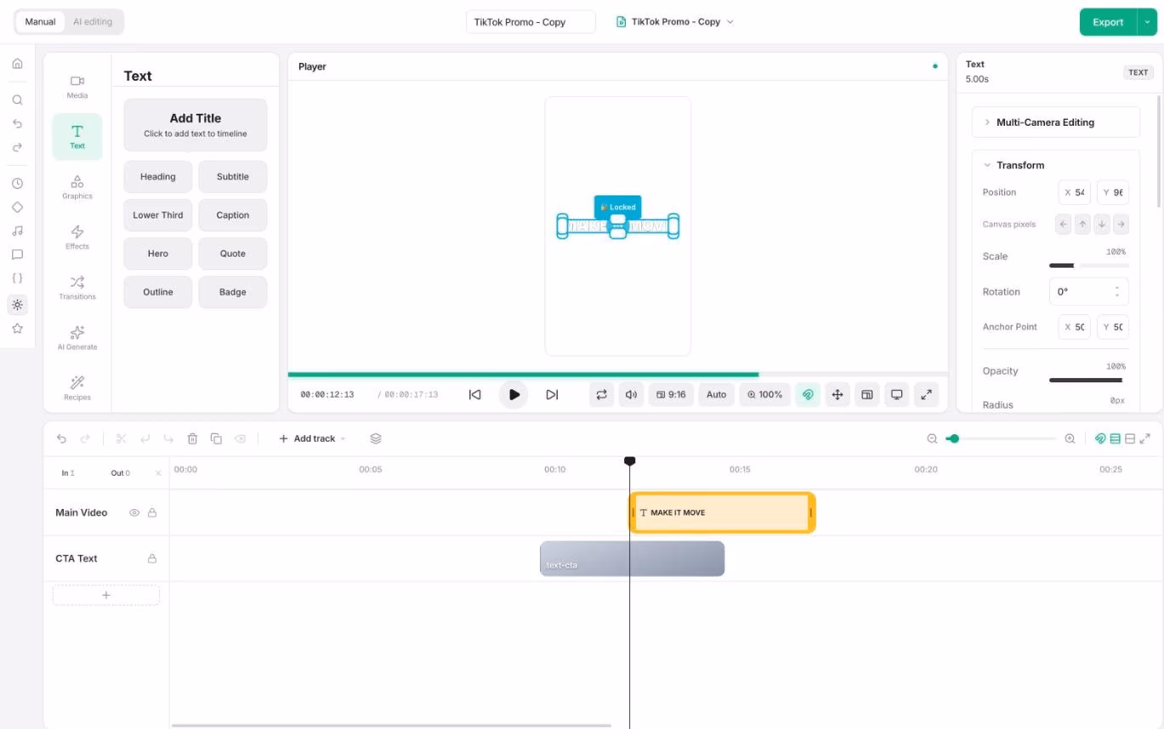
Task: Open the Media panel
Action: pos(77,87)
